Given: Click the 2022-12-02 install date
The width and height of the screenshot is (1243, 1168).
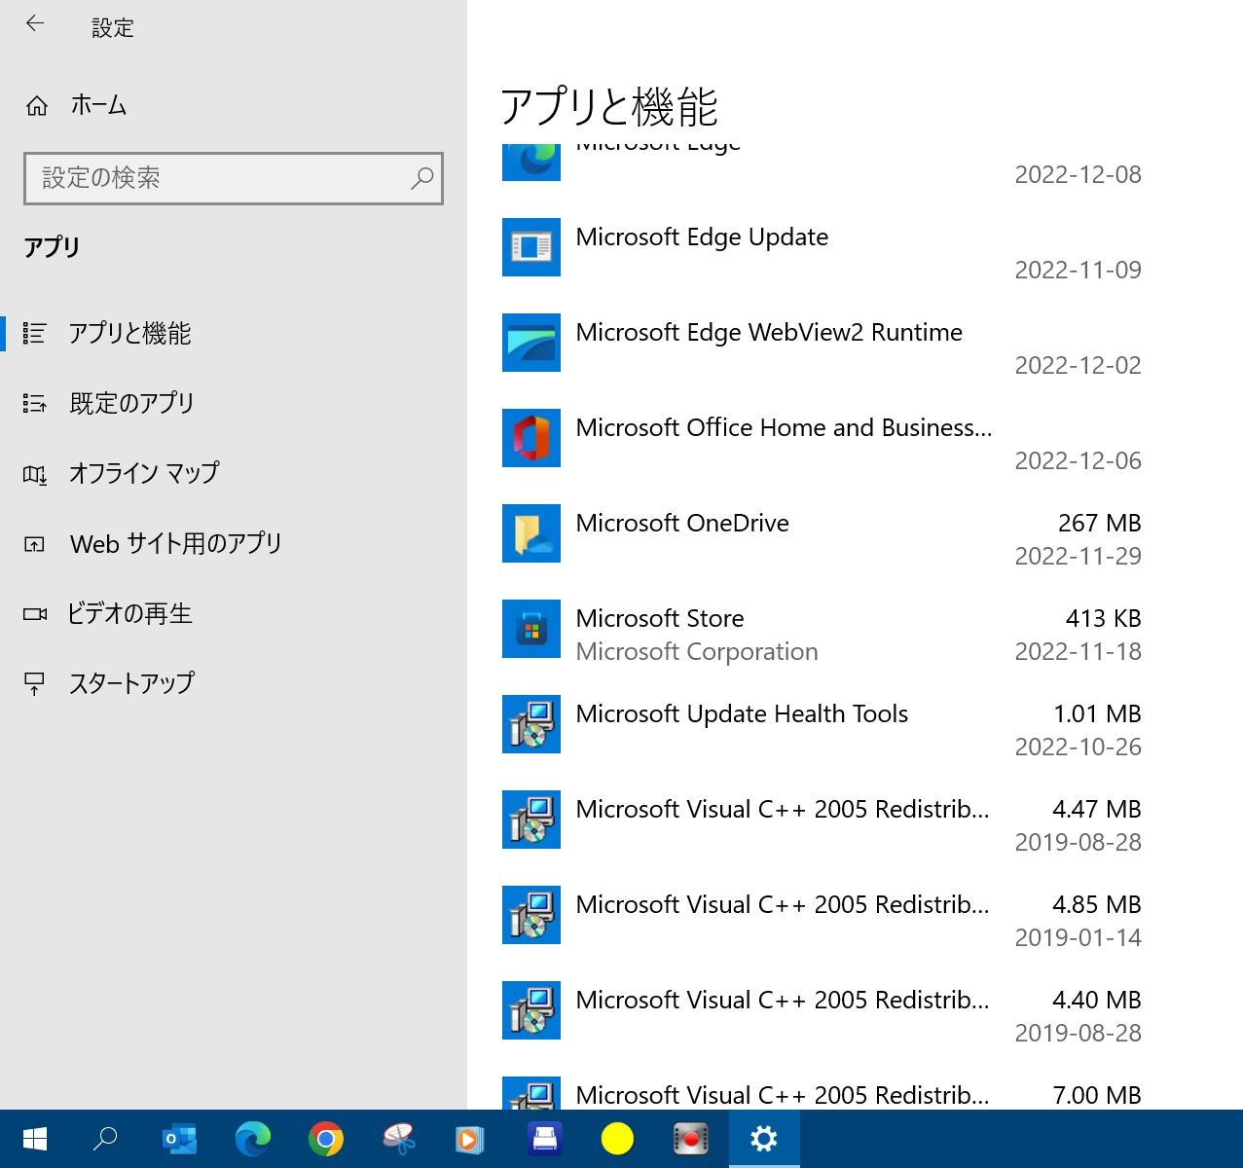Looking at the screenshot, I should [x=1078, y=366].
